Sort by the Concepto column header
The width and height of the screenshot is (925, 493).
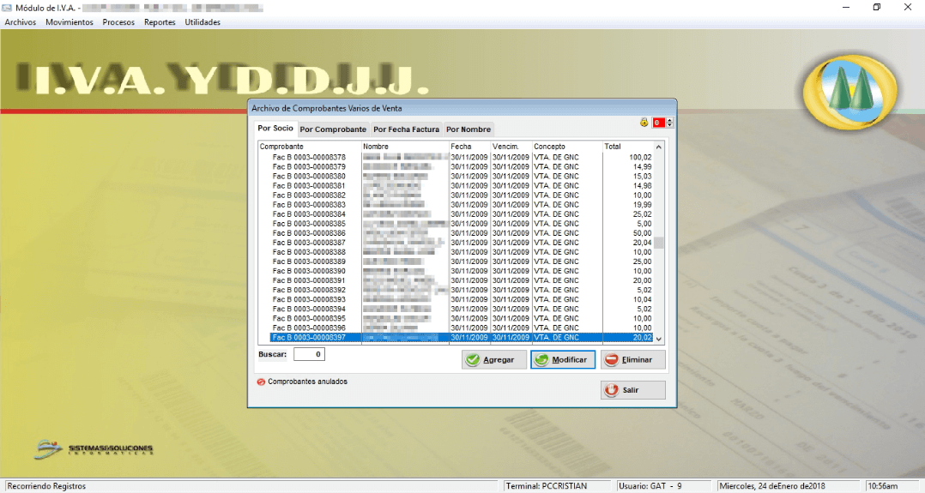point(567,147)
